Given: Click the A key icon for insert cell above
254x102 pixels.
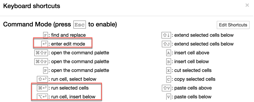Looking at the screenshot, I should point(169,53).
